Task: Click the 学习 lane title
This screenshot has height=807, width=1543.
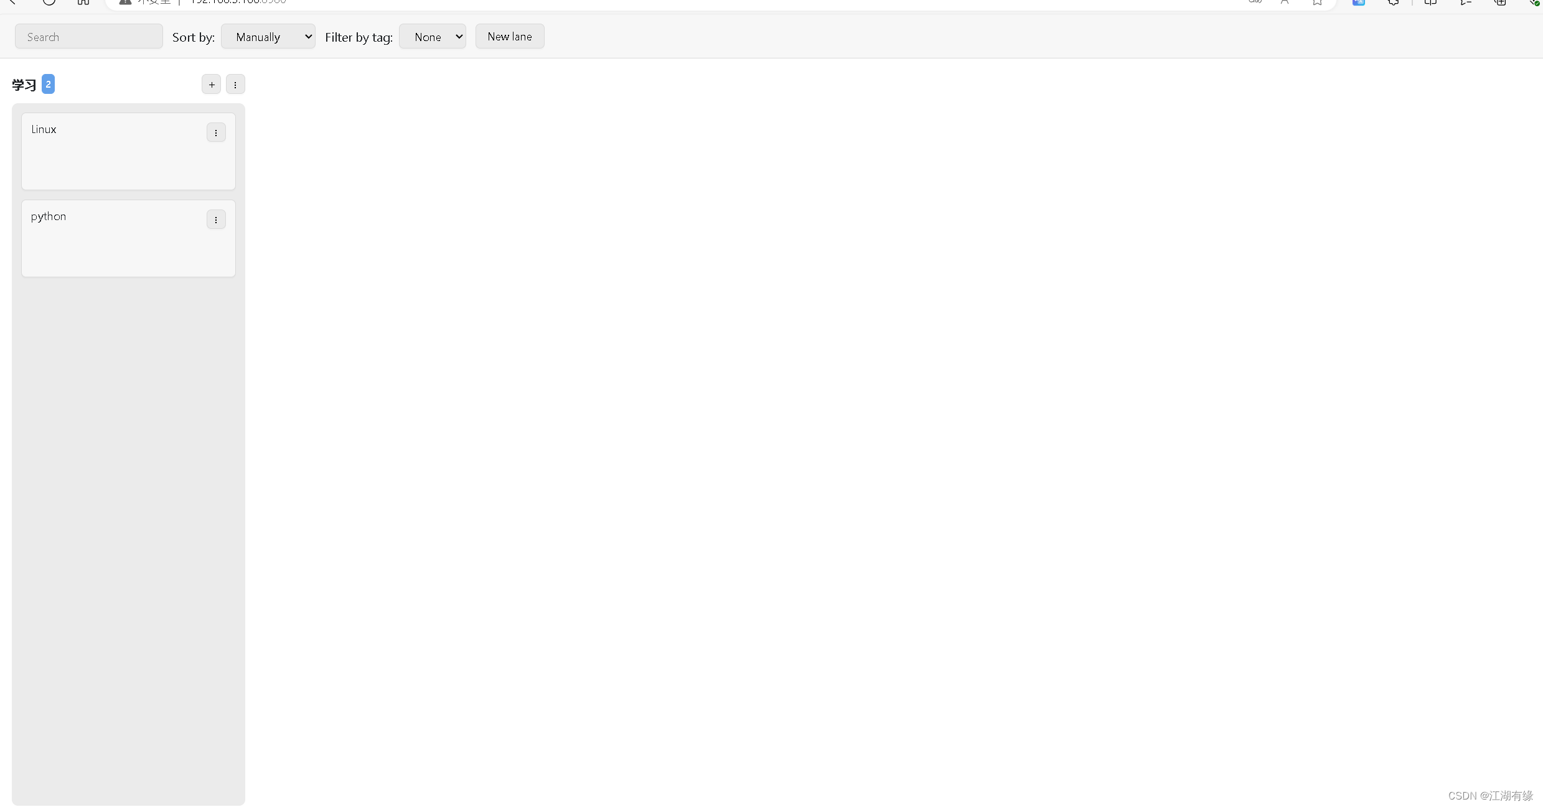Action: tap(24, 85)
